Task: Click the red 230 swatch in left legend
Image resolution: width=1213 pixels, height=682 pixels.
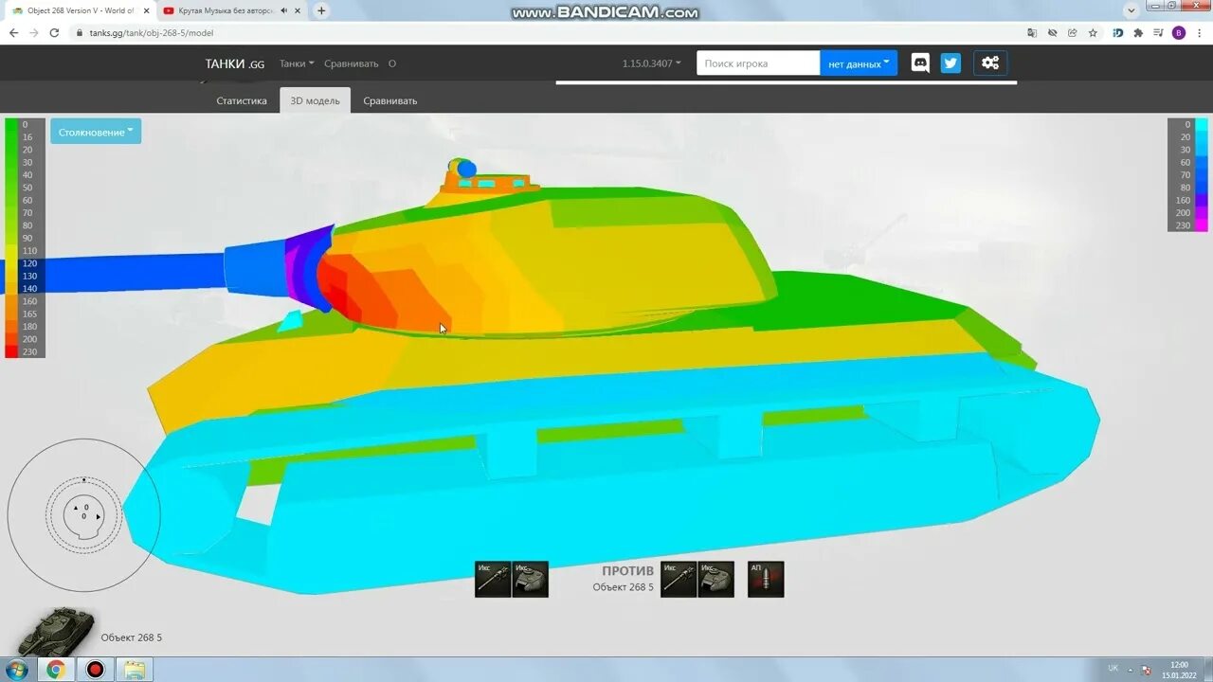Action: [11, 351]
